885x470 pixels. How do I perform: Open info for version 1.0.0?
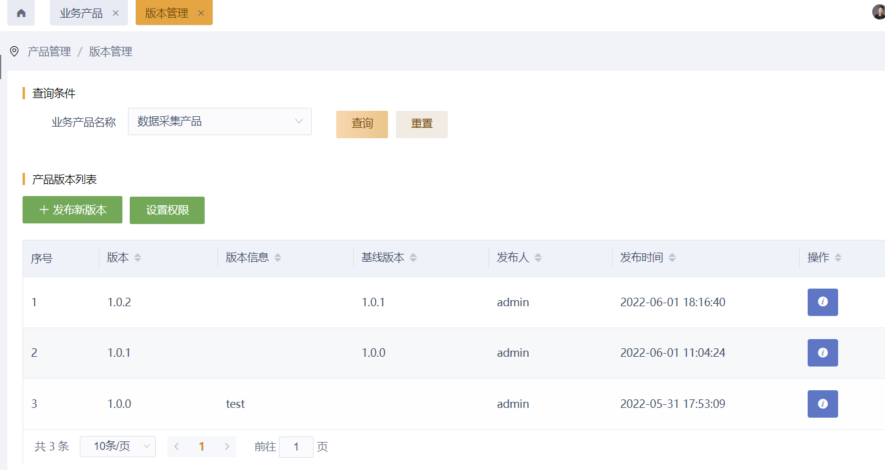pos(822,404)
